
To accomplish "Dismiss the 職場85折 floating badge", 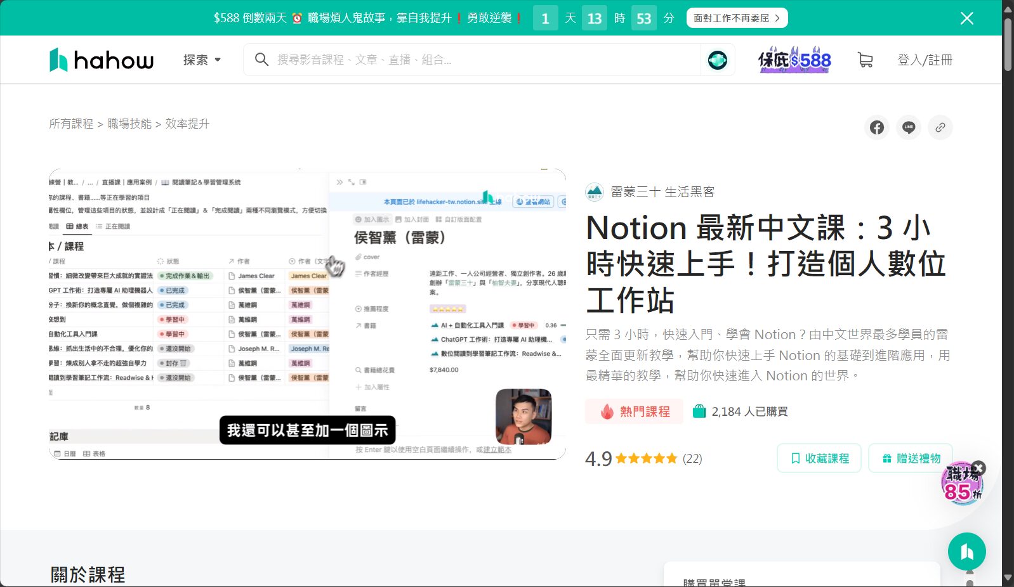I will 978,468.
